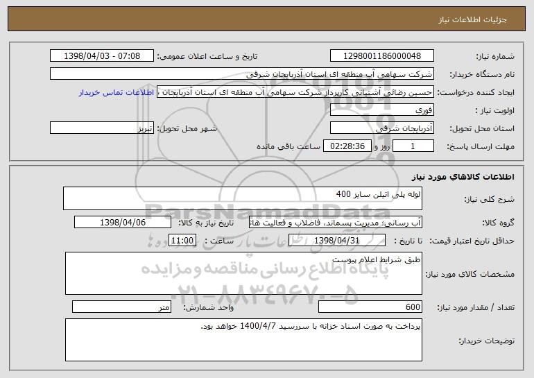Viewport: 534px width, 378px height.
Task: Click the countdown timer field 02:28:36
Action: (347, 146)
